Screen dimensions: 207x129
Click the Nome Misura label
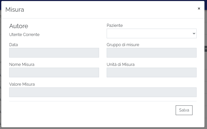pos(22,64)
